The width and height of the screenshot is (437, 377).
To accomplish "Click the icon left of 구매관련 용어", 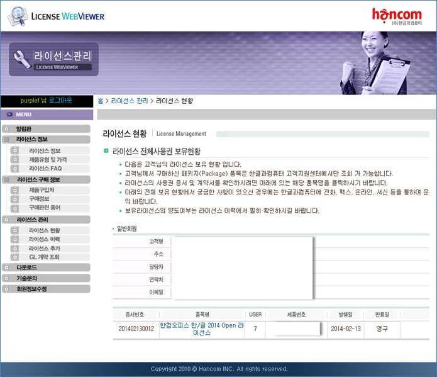I will 14,208.
